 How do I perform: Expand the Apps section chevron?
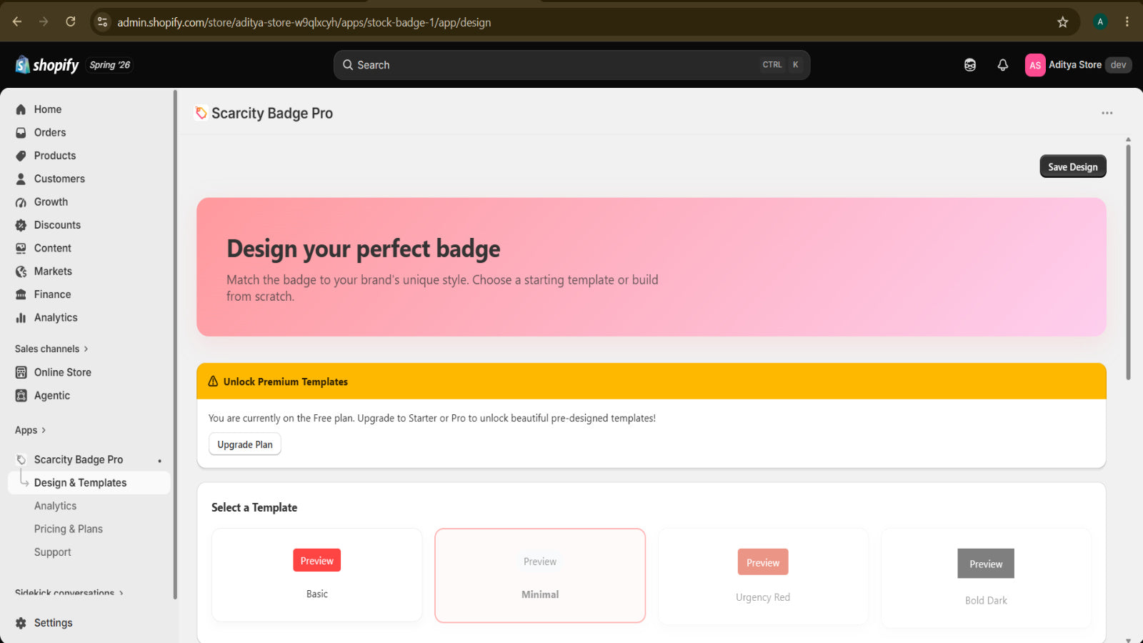pyautogui.click(x=44, y=430)
